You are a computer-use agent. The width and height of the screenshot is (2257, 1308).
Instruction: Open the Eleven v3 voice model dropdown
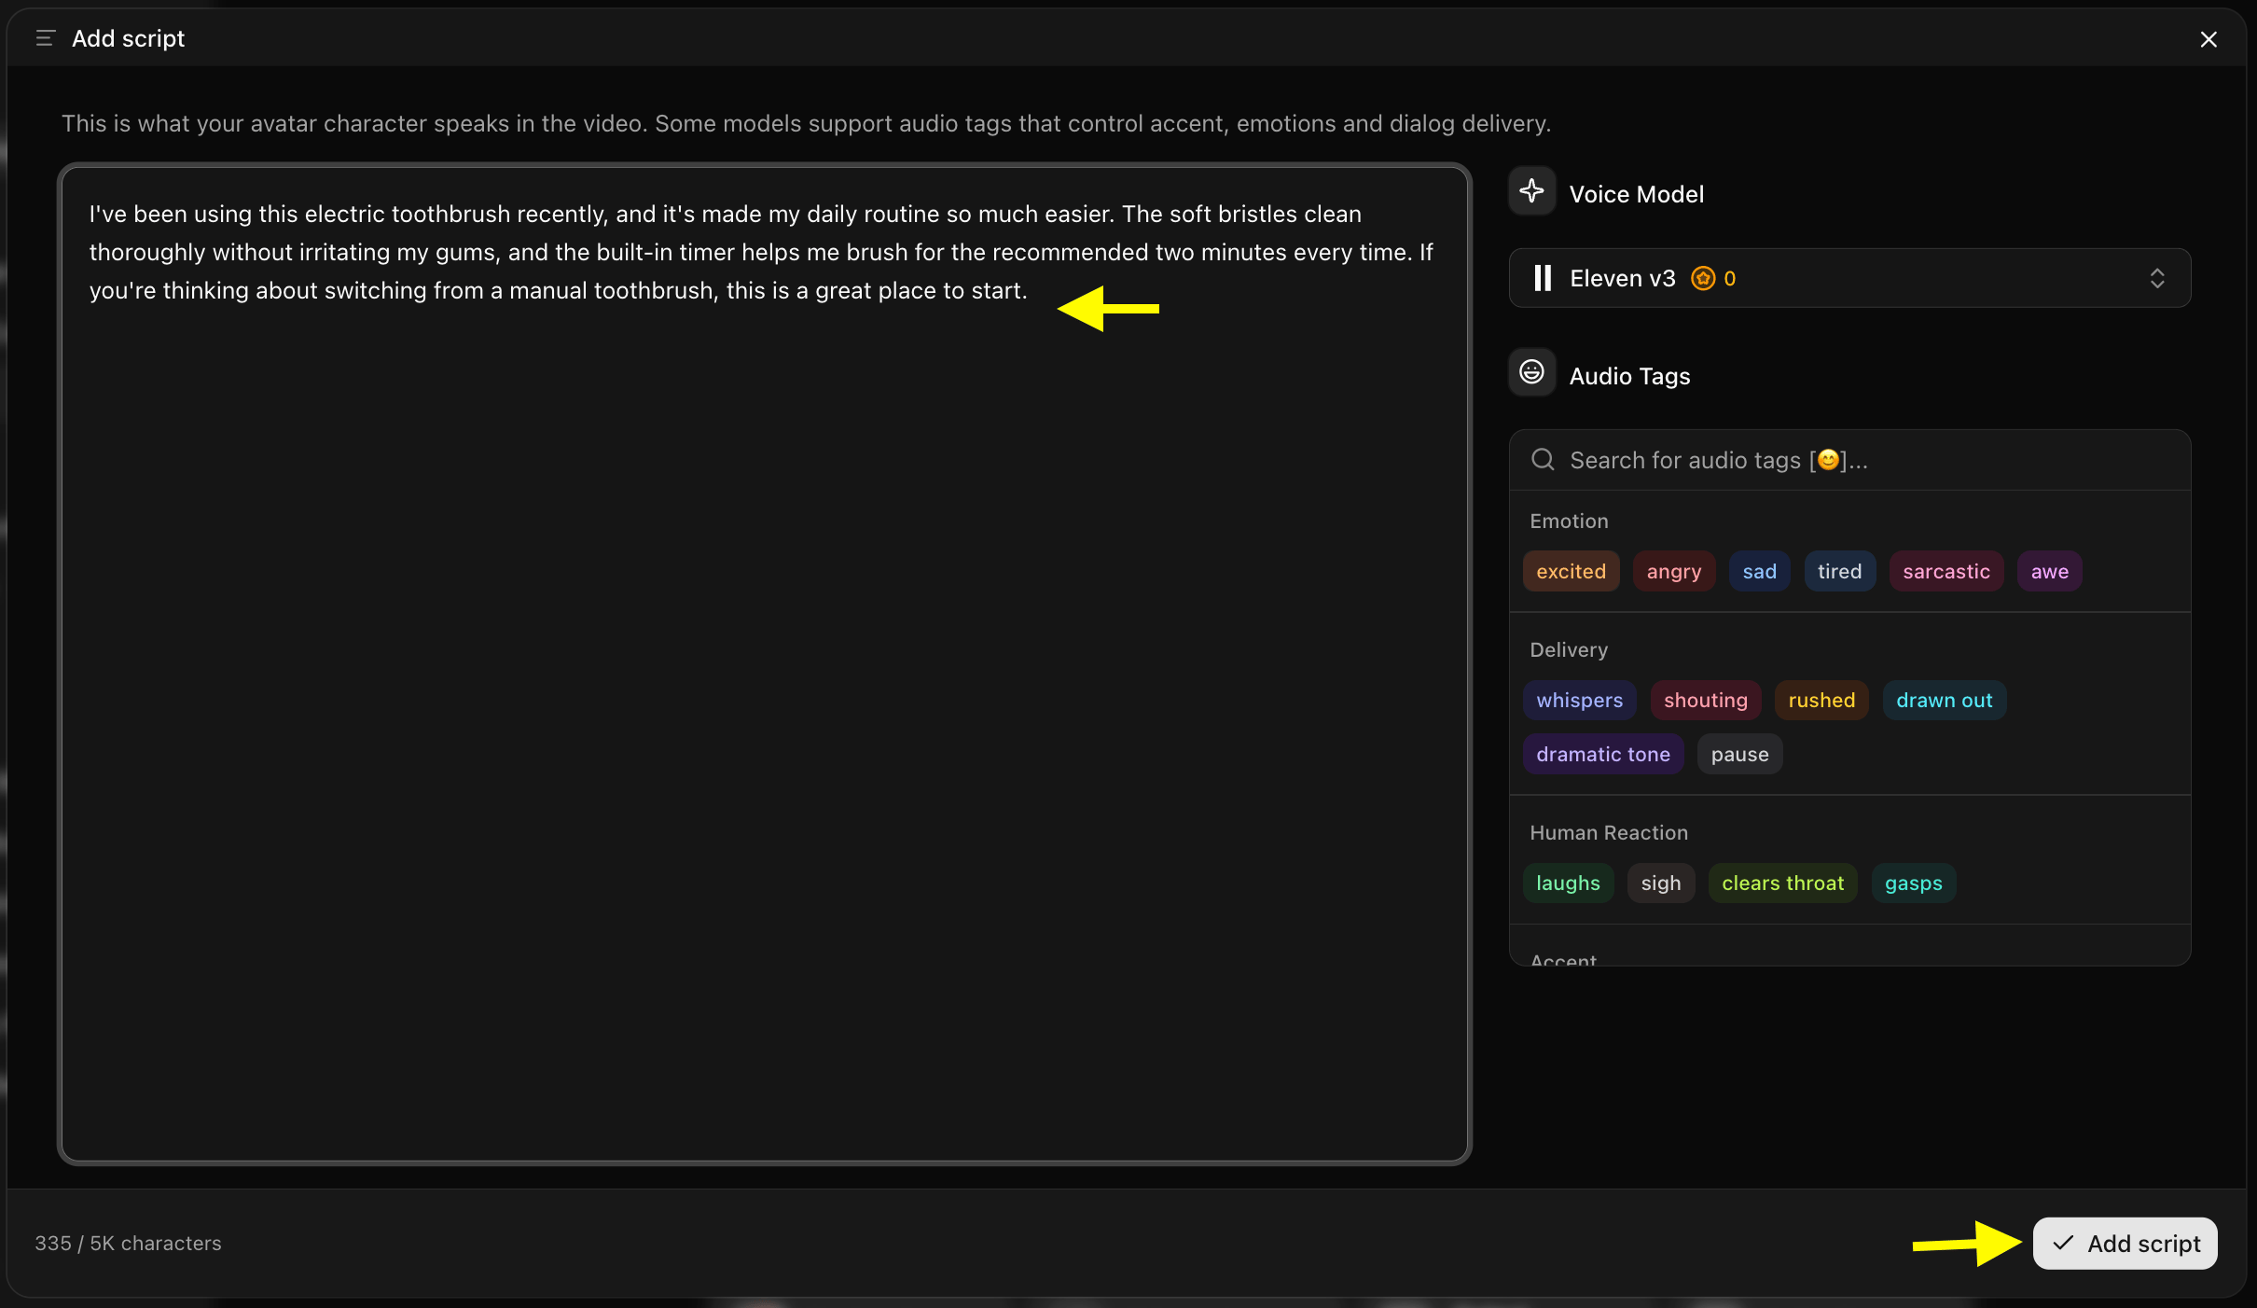pos(1849,278)
